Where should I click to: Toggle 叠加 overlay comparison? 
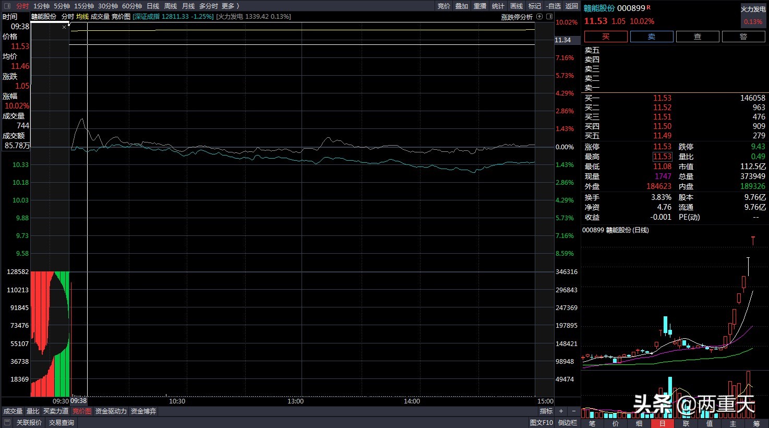[462, 6]
